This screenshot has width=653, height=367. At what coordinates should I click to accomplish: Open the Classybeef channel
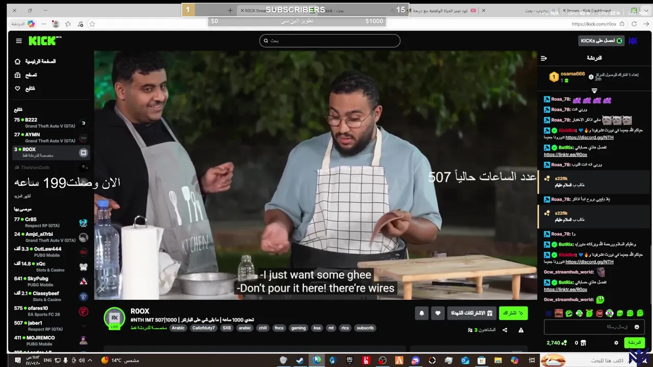(x=51, y=296)
